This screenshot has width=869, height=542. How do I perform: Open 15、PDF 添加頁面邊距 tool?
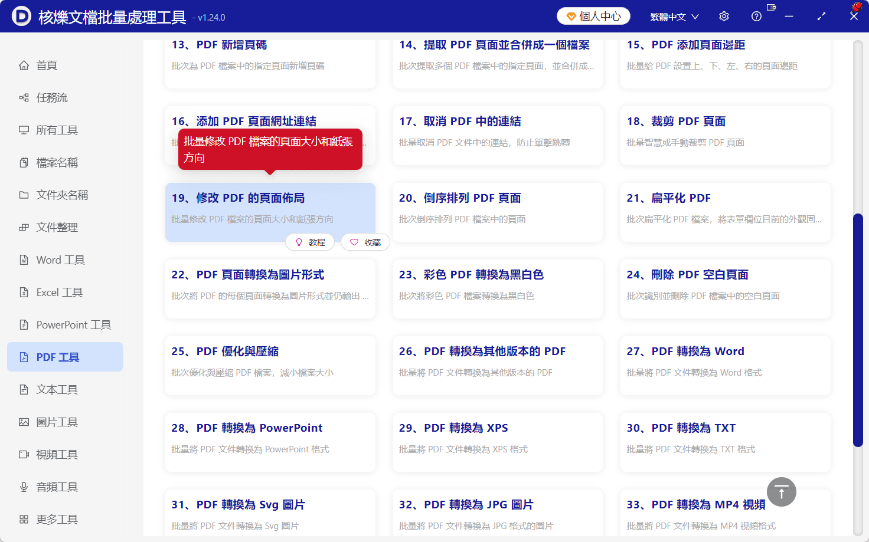[x=726, y=64]
